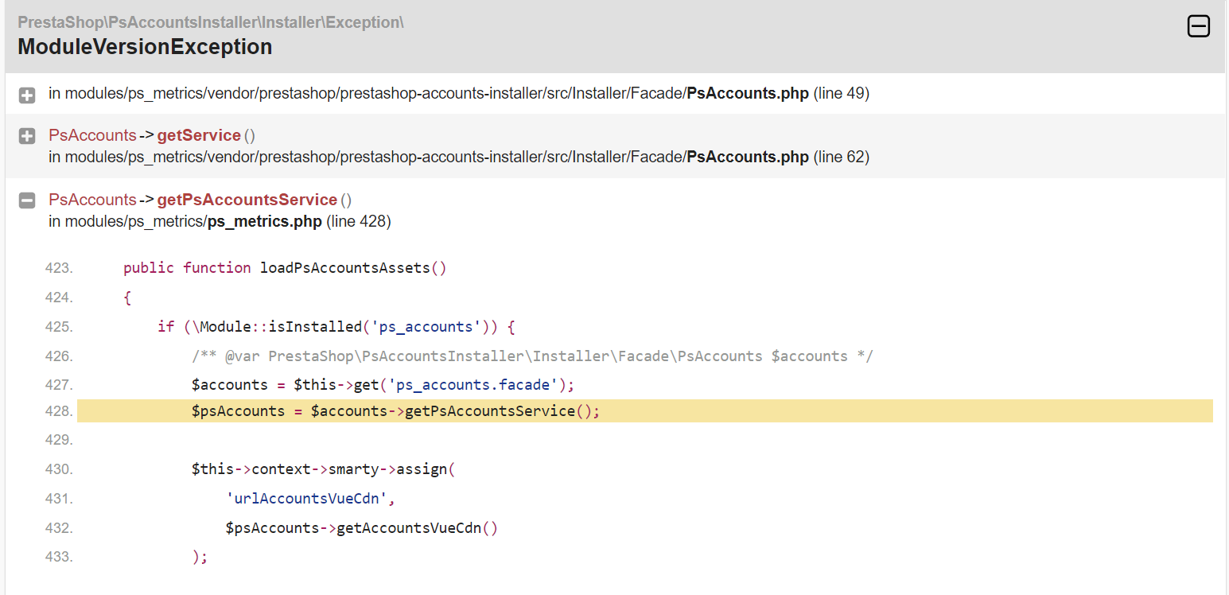This screenshot has height=595, width=1229.
Task: Click the PrestaShop\PsAccountsInstaller namespace text
Action: click(x=211, y=22)
